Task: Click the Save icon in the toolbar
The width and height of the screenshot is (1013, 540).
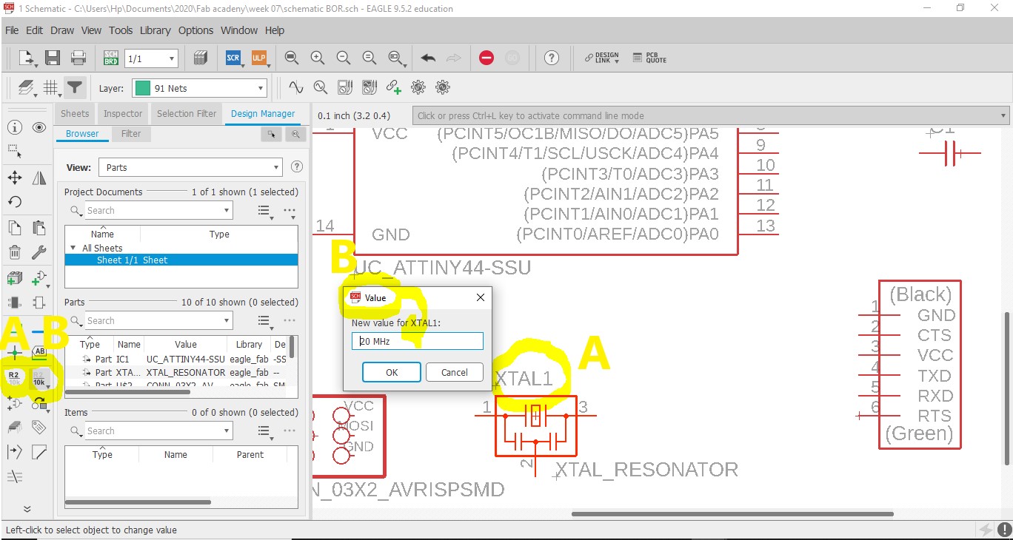Action: (53, 58)
